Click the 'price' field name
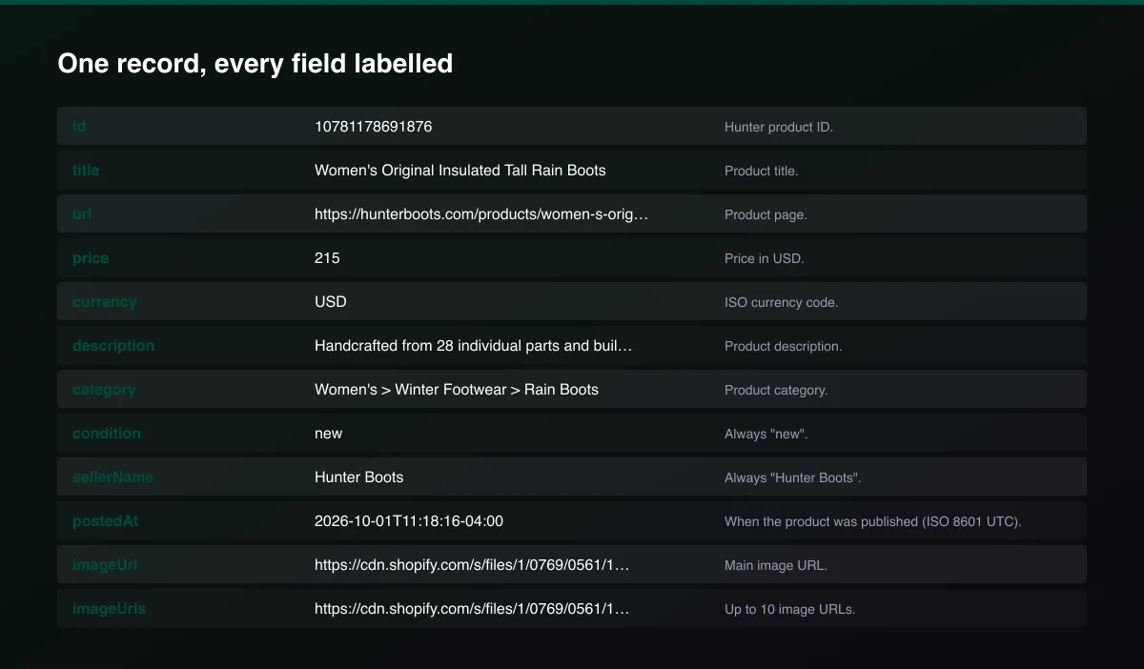1144x669 pixels. tap(91, 257)
